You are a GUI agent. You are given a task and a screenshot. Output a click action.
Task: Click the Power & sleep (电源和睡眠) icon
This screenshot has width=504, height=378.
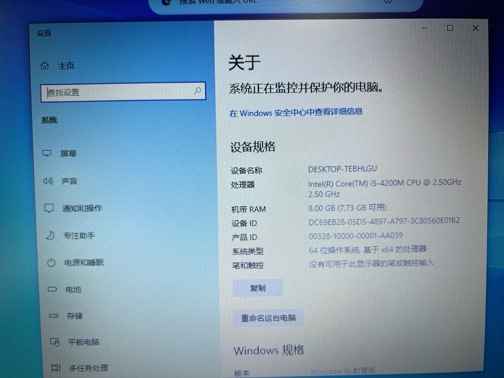pos(51,262)
